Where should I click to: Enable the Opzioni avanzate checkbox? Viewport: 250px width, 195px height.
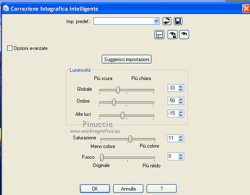point(10,48)
